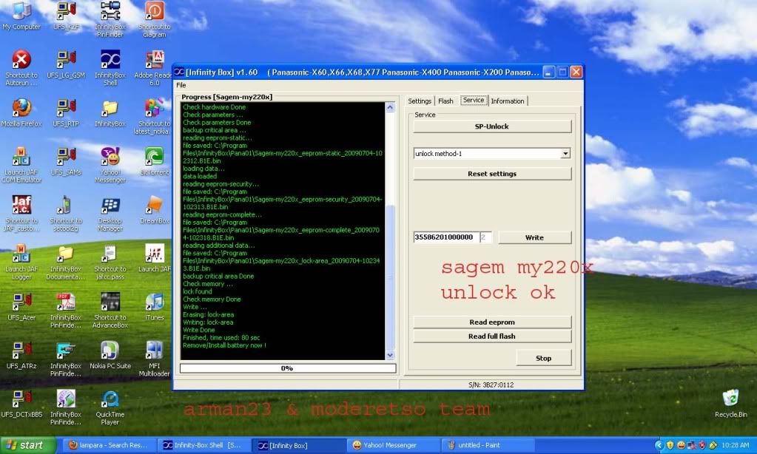
Task: Click the S/N: 3B27:0112 status text
Action: (x=491, y=385)
